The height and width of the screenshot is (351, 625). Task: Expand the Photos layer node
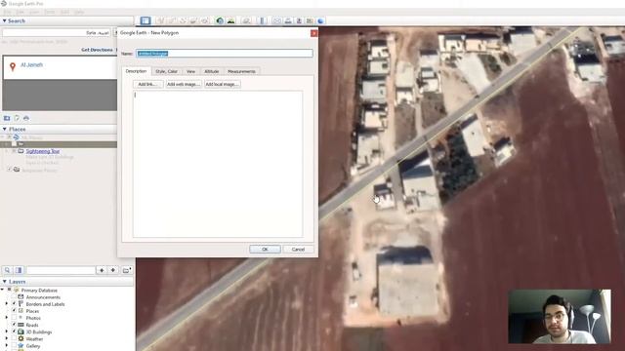(x=7, y=318)
